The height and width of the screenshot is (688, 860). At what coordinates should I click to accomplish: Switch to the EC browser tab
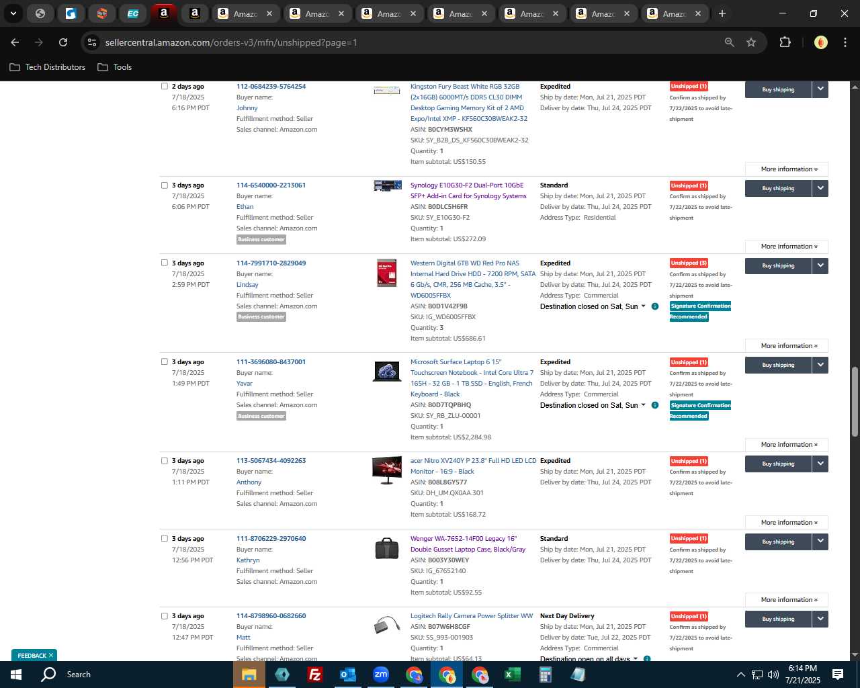pyautogui.click(x=133, y=13)
